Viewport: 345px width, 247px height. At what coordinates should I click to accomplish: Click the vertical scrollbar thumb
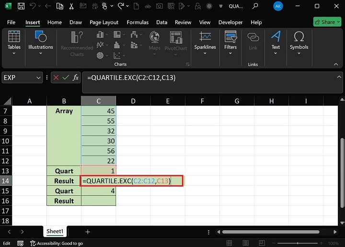click(x=342, y=173)
